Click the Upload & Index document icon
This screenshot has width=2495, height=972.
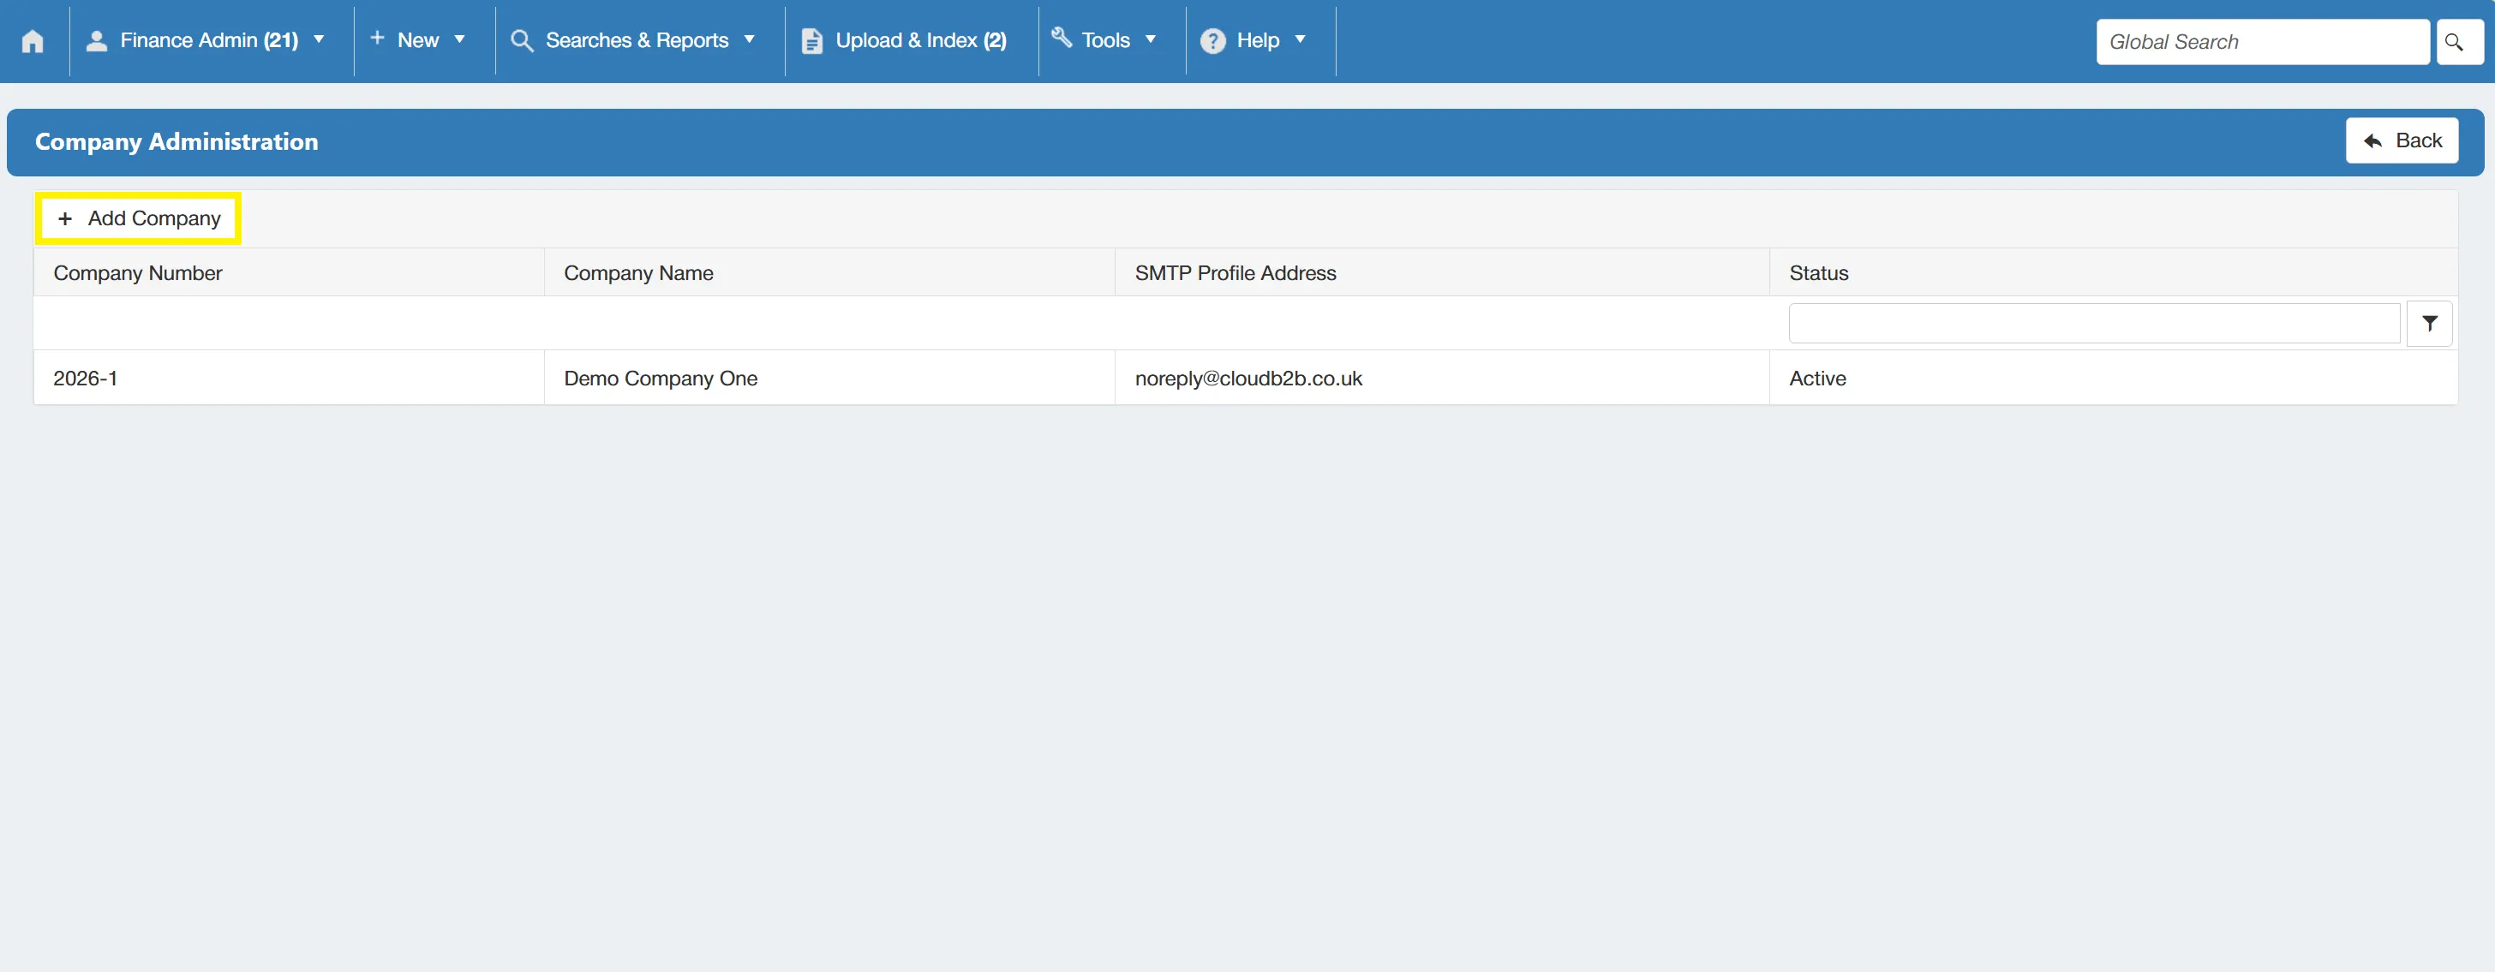click(x=812, y=40)
